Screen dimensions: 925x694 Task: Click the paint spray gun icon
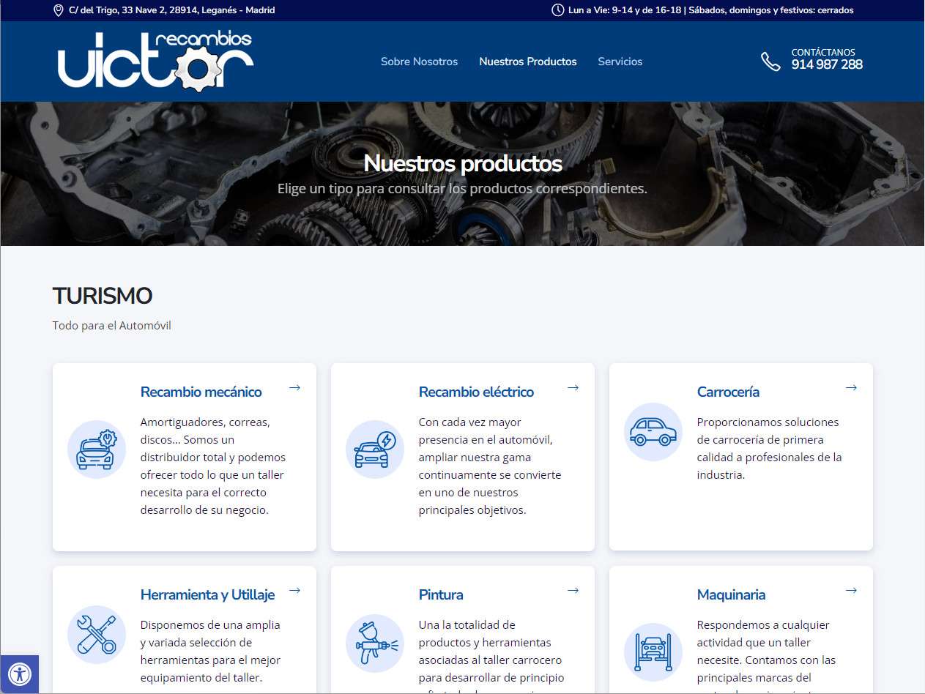click(x=374, y=643)
